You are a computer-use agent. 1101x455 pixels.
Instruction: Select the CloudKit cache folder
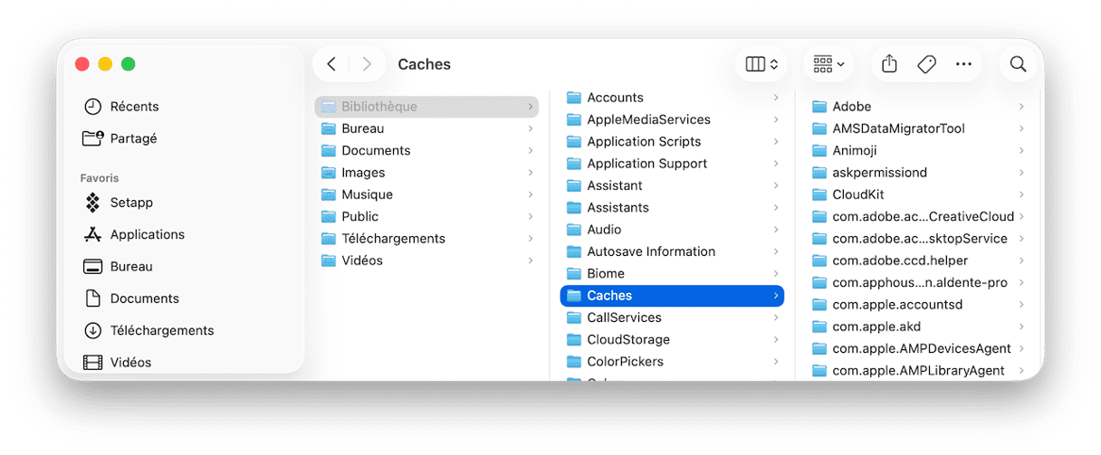(x=857, y=194)
